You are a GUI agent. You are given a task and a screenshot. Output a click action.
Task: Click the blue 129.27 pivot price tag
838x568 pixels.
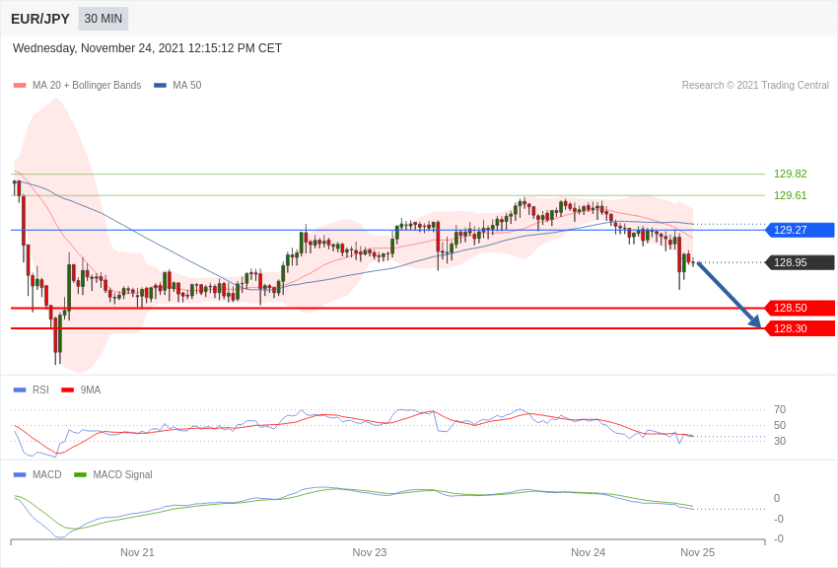coord(800,230)
